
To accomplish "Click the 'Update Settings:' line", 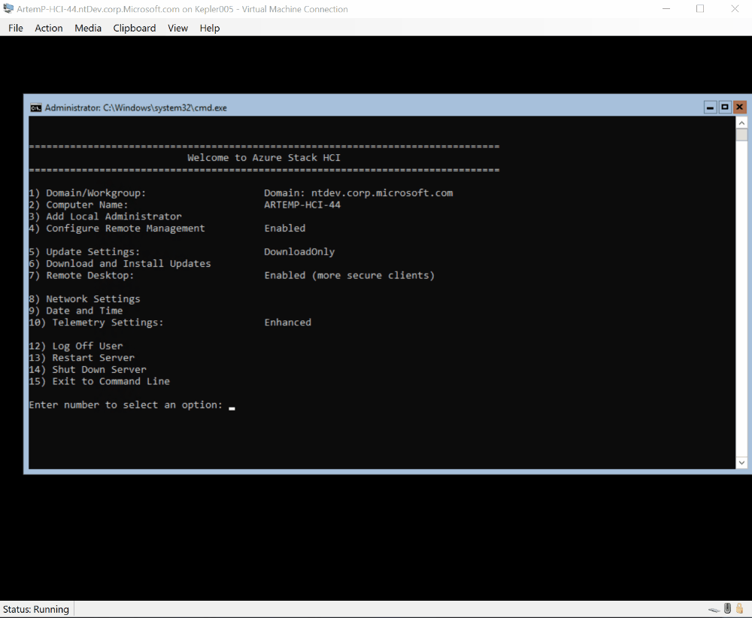I will [84, 252].
